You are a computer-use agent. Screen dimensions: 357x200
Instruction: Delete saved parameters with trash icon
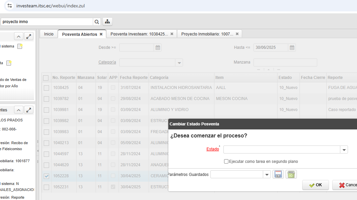pos(291,174)
